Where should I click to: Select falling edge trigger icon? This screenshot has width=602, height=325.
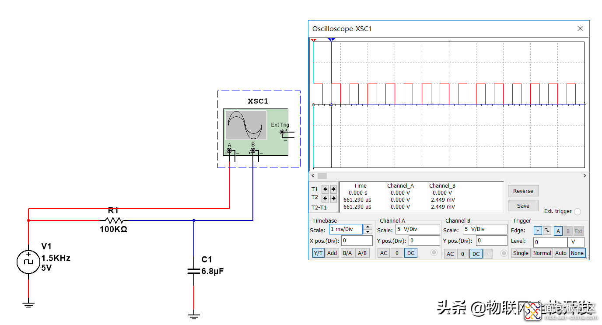tap(546, 231)
